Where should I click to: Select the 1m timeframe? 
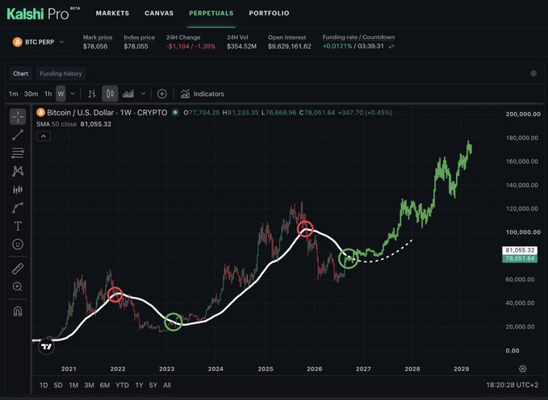(x=13, y=94)
